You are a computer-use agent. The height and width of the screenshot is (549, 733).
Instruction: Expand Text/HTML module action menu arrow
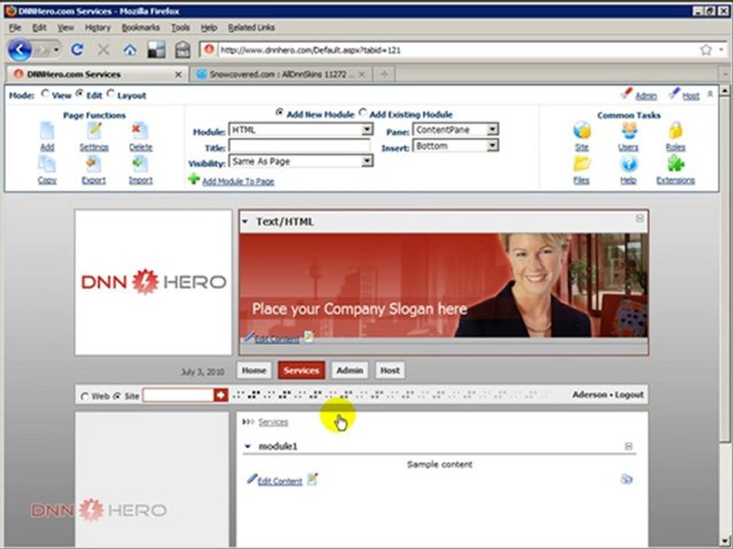[x=245, y=222]
